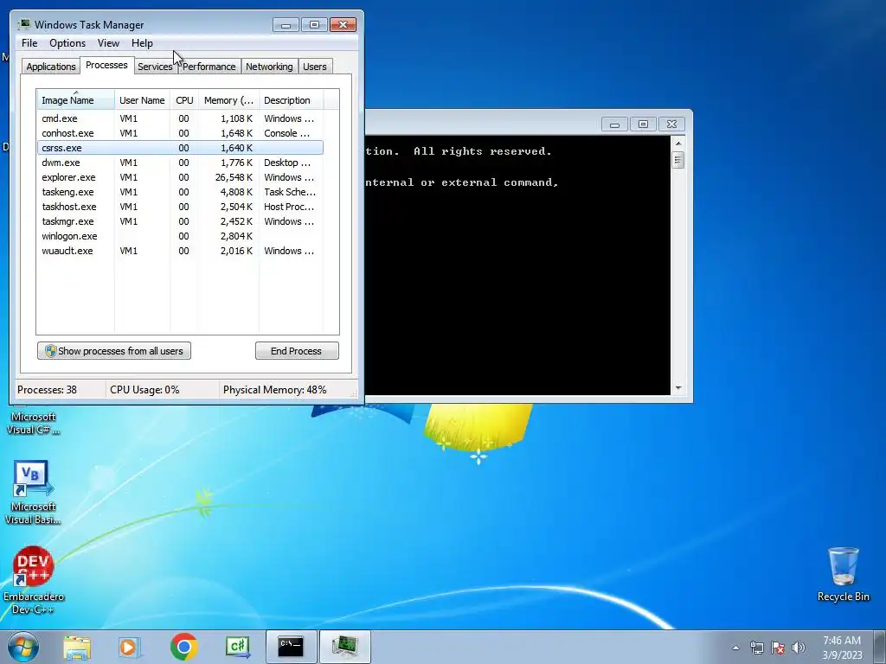
Task: Switch to the Performance tab
Action: click(209, 67)
